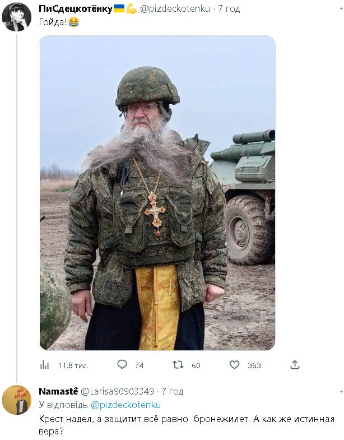This screenshot has height=440, width=344.
Task: Open more options on Namastê's reply
Action: pos(341,391)
